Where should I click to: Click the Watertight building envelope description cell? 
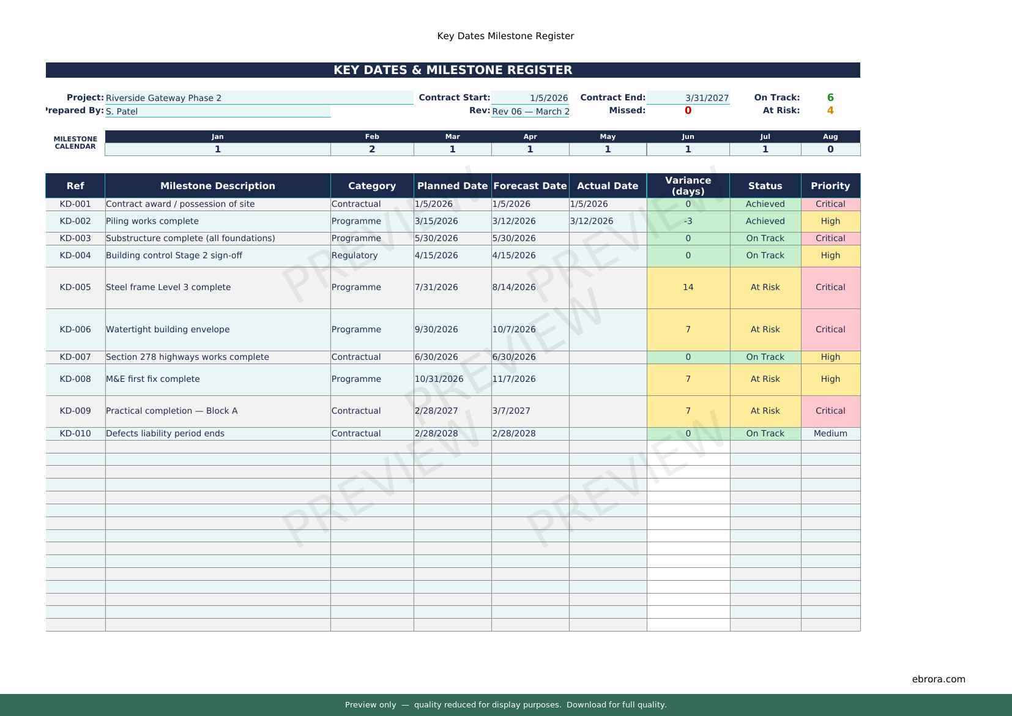217,330
